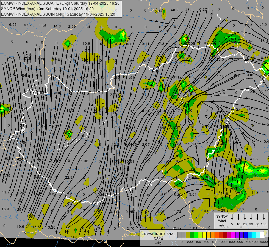Pick the pure yellow swatch in the CAPE legend

[204, 235]
